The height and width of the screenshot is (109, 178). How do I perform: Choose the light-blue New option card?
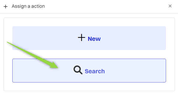pyautogui.click(x=89, y=38)
